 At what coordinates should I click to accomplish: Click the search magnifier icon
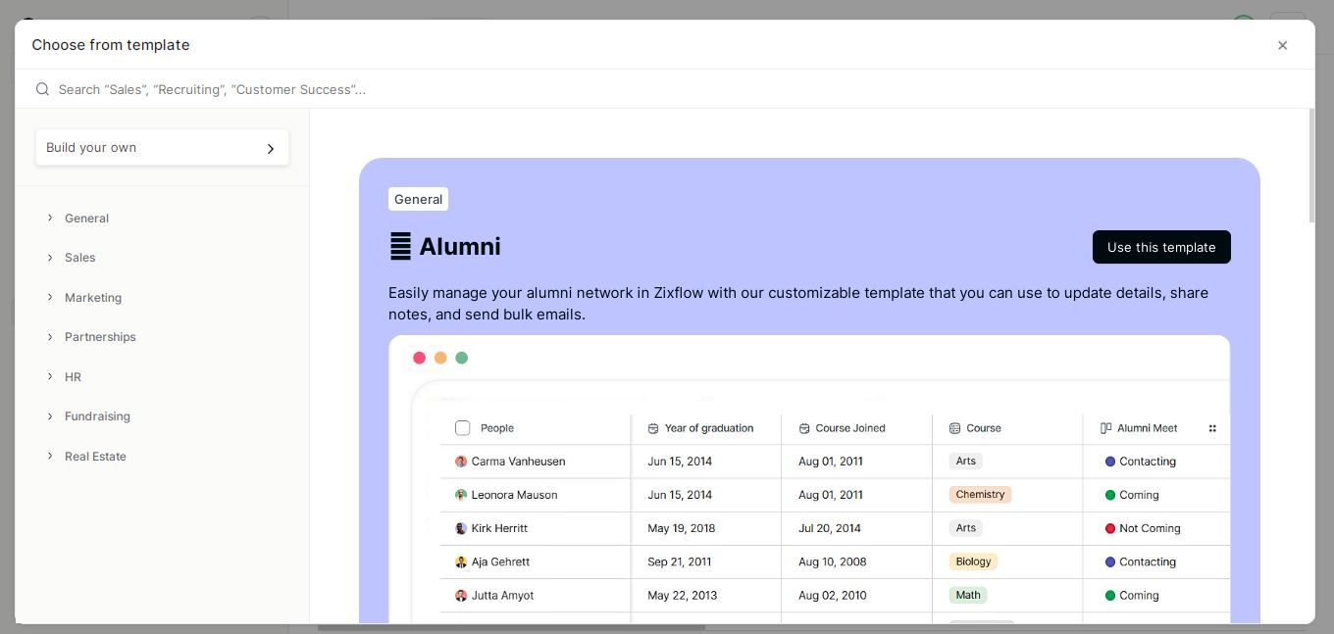(x=43, y=89)
